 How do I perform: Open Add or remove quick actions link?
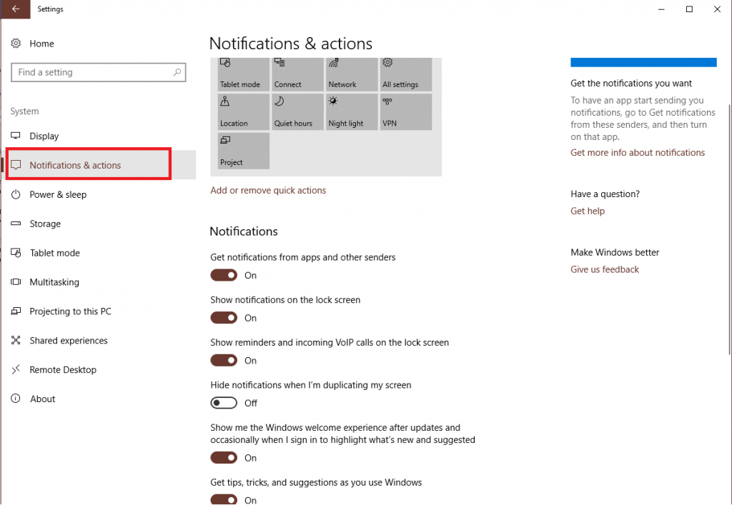click(268, 190)
